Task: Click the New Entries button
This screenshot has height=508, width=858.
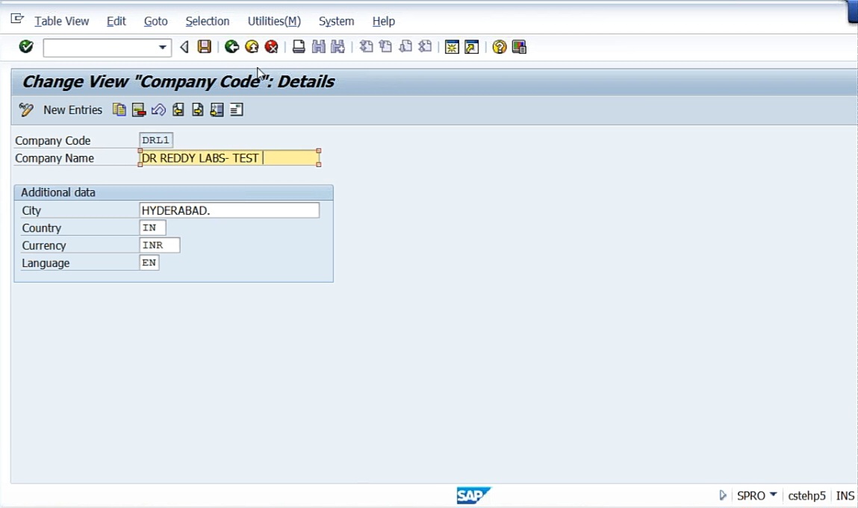Action: pyautogui.click(x=72, y=110)
